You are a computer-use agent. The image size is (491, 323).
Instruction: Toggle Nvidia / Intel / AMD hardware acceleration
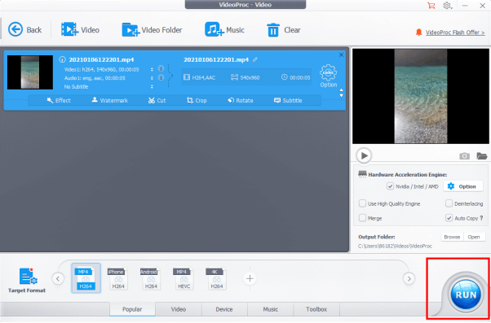[x=390, y=186]
